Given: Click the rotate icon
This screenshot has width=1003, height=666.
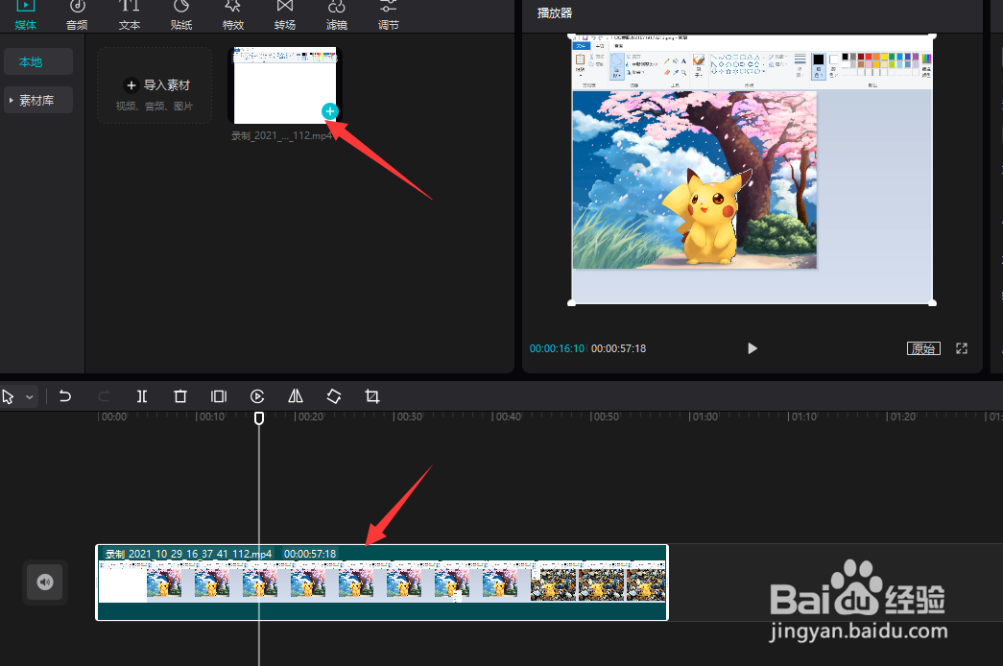Looking at the screenshot, I should (x=334, y=396).
